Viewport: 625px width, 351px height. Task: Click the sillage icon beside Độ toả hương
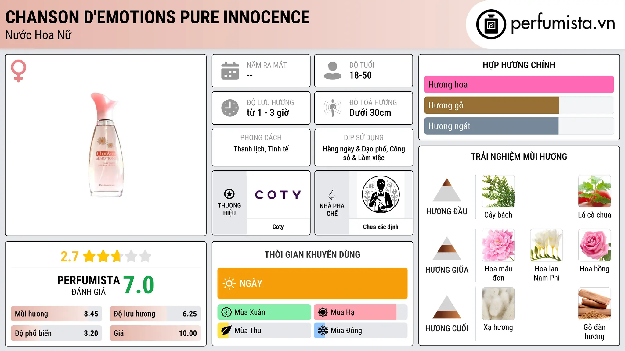[332, 108]
